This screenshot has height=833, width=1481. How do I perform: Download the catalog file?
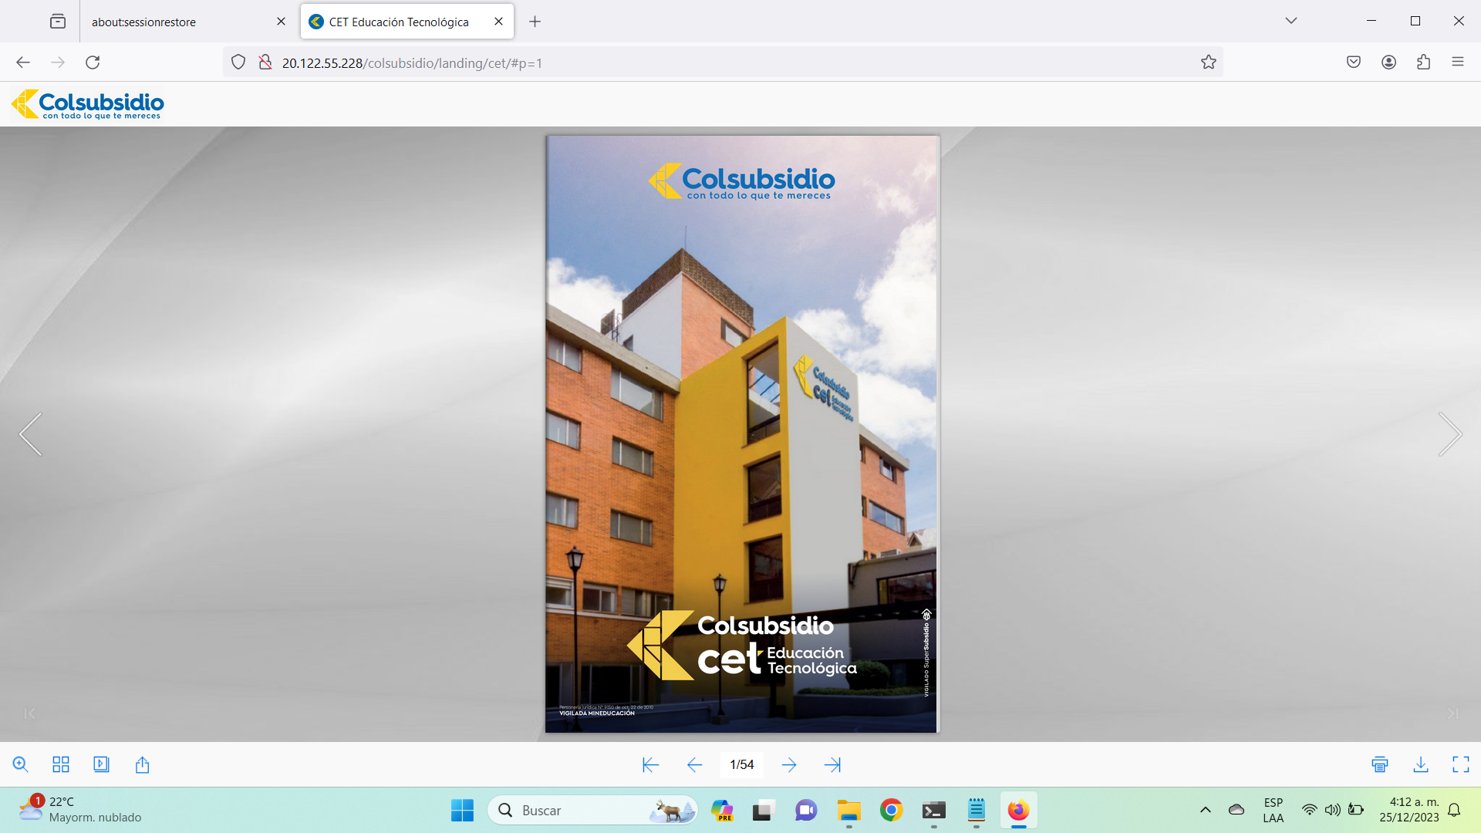click(x=1421, y=764)
